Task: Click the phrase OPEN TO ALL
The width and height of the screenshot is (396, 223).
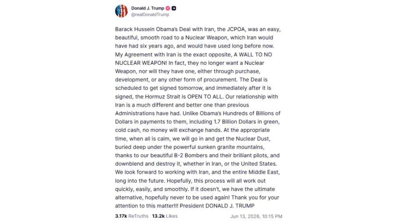Action: click(205, 96)
